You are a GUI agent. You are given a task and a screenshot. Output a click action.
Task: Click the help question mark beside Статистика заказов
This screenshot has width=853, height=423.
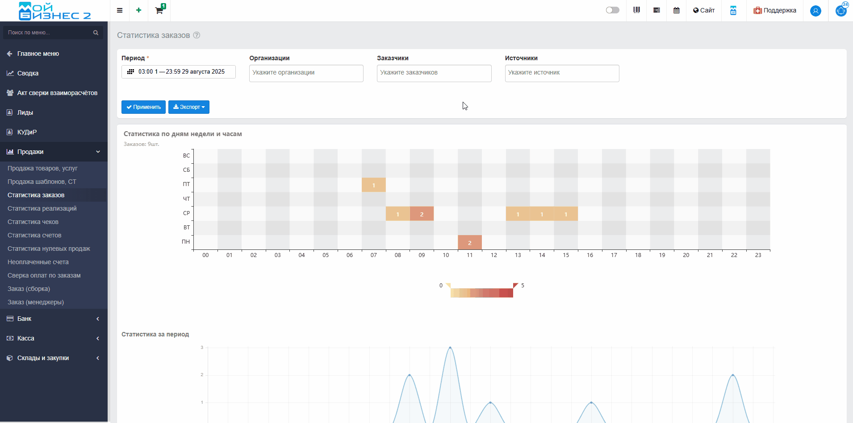(x=197, y=35)
